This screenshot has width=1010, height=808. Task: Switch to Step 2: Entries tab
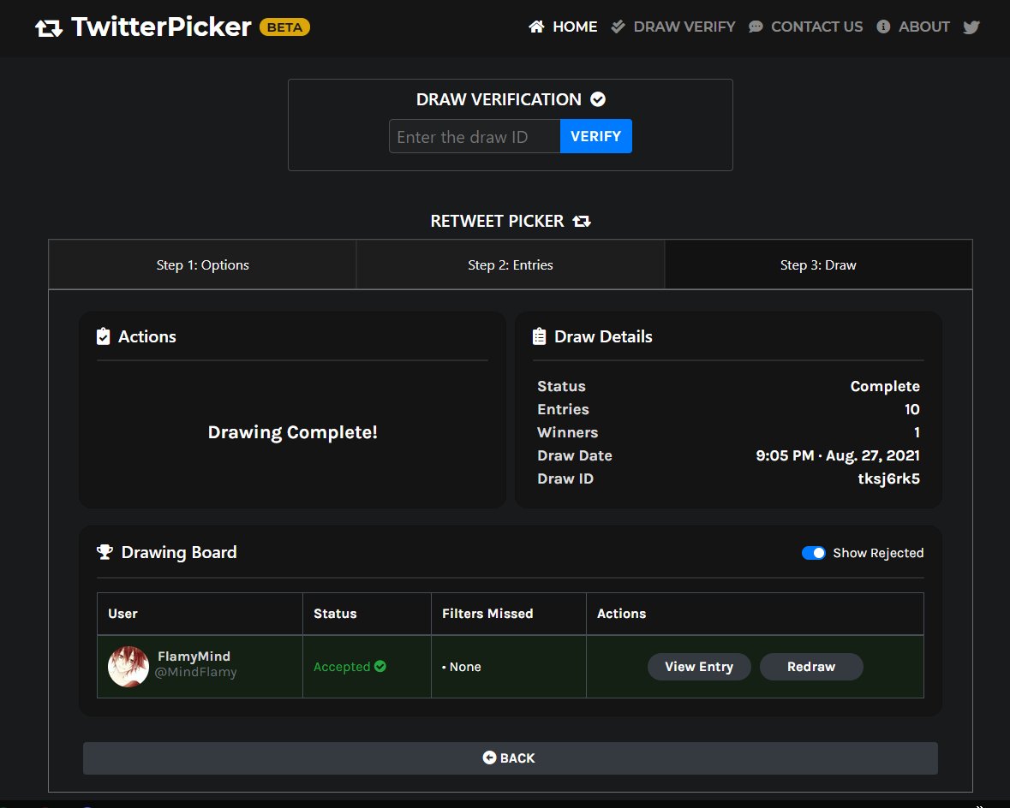click(x=511, y=264)
